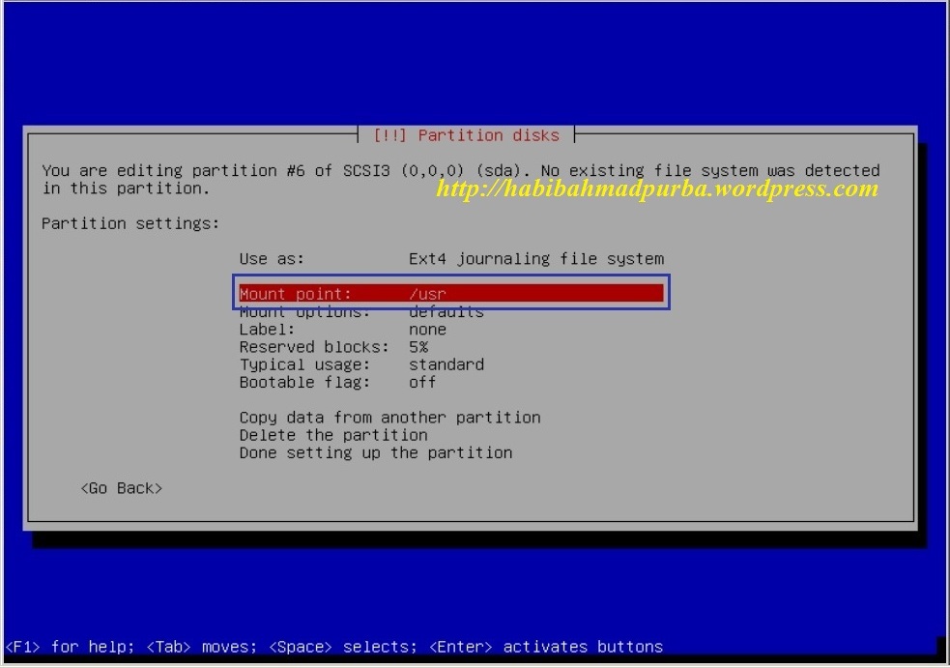Screen dimensions: 950x668
Task: Select 'Done setting up the partition'
Action: [376, 452]
